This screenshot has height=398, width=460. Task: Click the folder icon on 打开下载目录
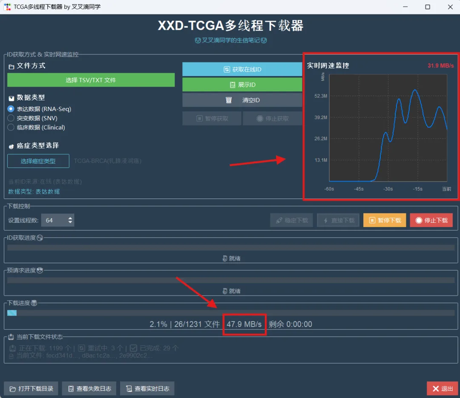coord(13,389)
